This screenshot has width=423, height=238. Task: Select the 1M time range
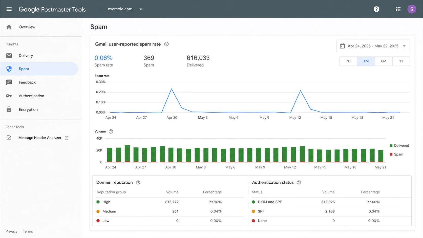(x=366, y=61)
